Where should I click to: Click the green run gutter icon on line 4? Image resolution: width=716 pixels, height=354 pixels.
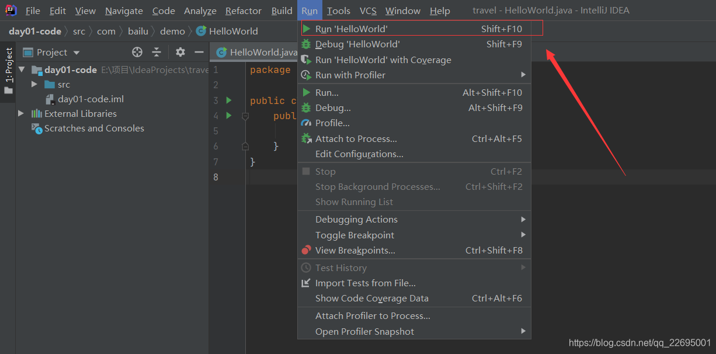tap(229, 116)
